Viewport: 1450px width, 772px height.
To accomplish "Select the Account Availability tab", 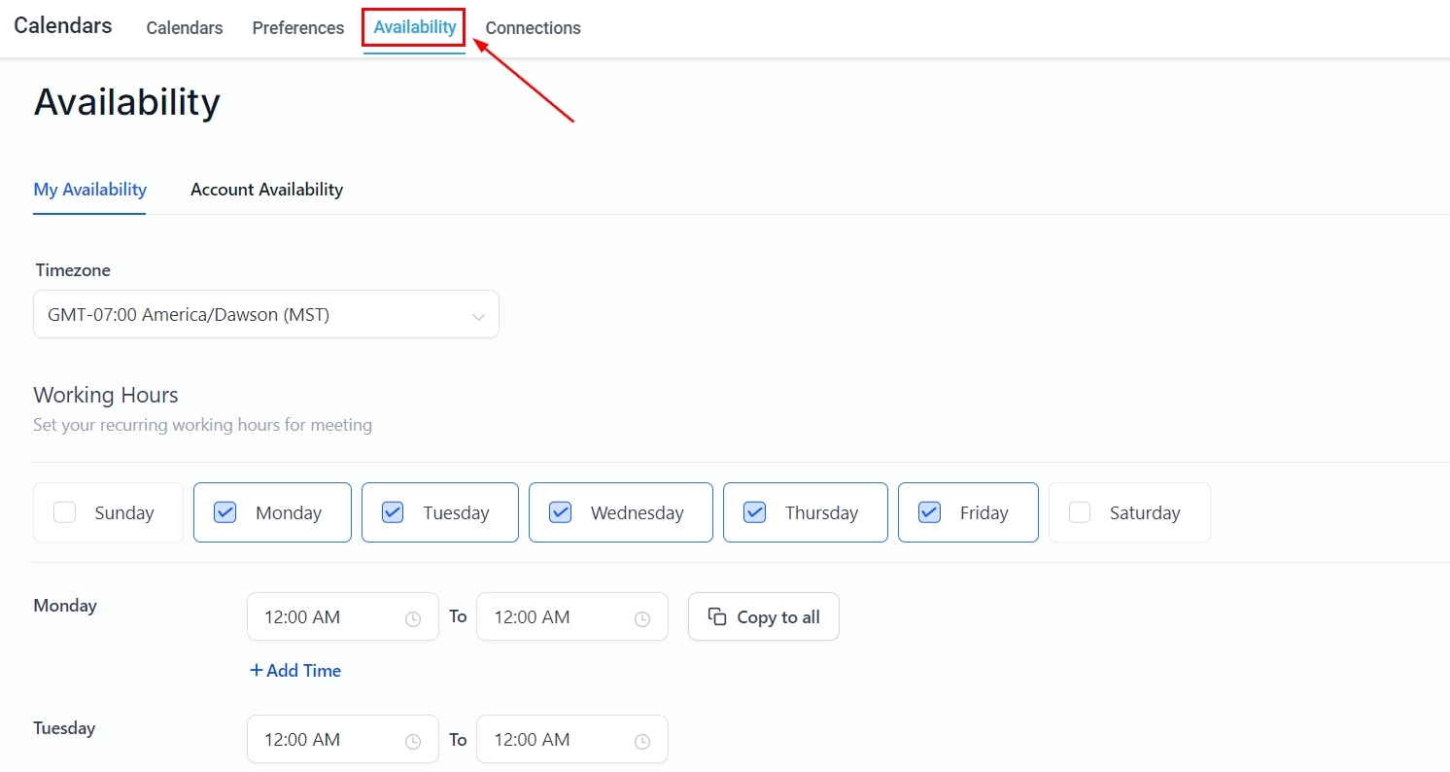I will pos(266,190).
